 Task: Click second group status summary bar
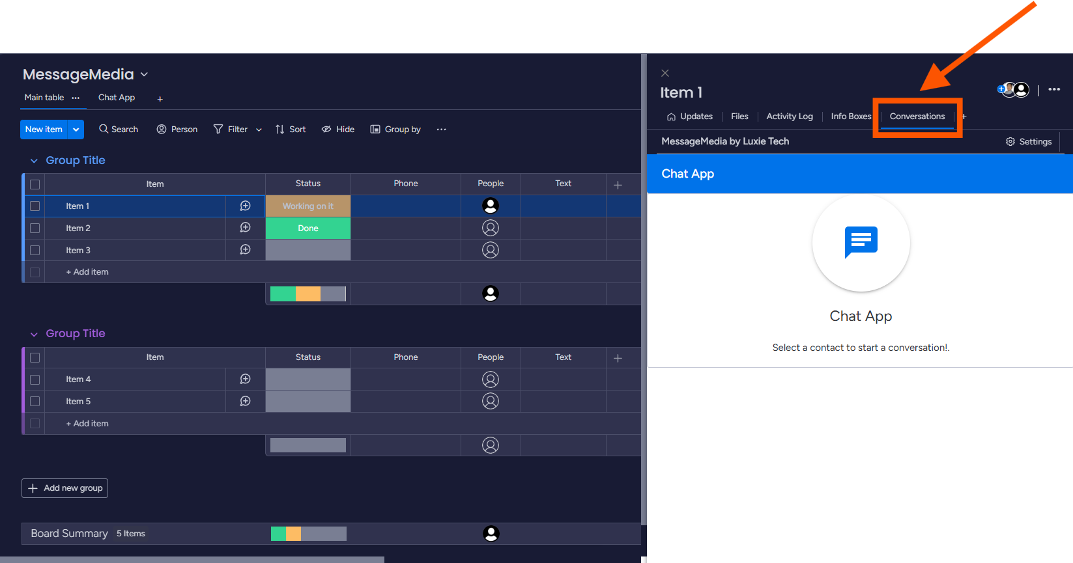[x=308, y=445]
